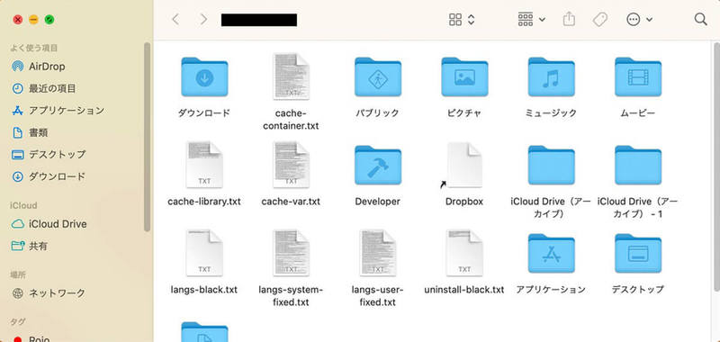This screenshot has width=720, height=342.
Task: Open ダウンロード in the sidebar
Action: pyautogui.click(x=49, y=176)
